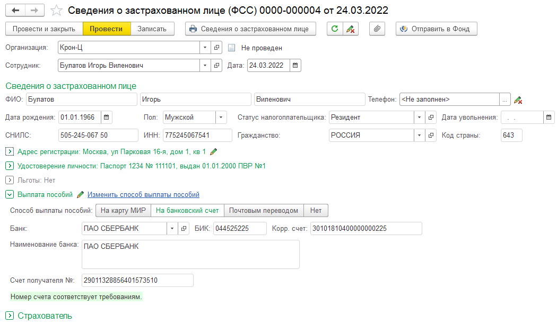Click the green refresh icon in toolbar
This screenshot has width=557, height=324.
point(334,29)
